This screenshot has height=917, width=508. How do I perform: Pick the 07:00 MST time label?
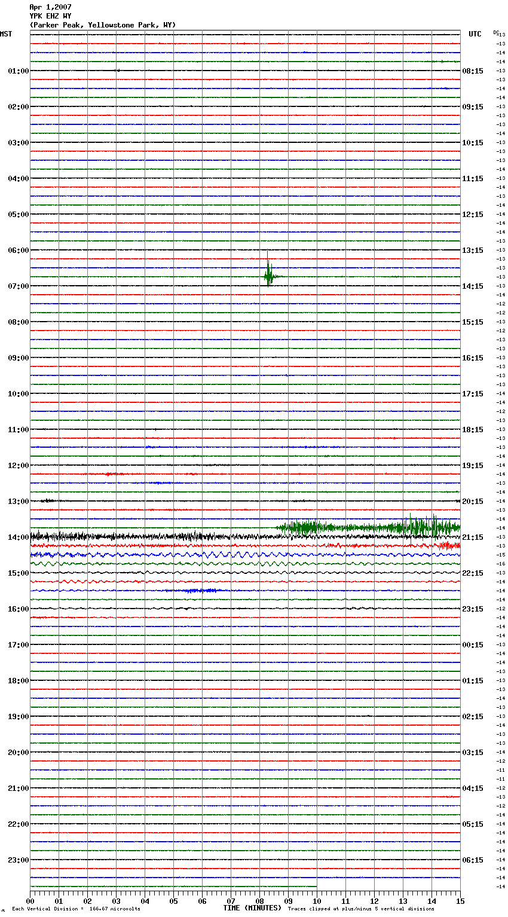click(19, 286)
